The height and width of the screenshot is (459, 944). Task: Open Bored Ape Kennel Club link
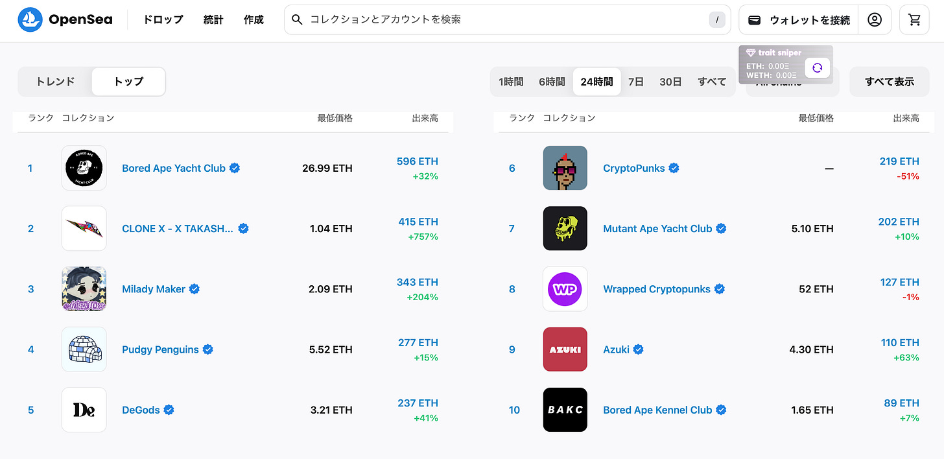pos(657,410)
